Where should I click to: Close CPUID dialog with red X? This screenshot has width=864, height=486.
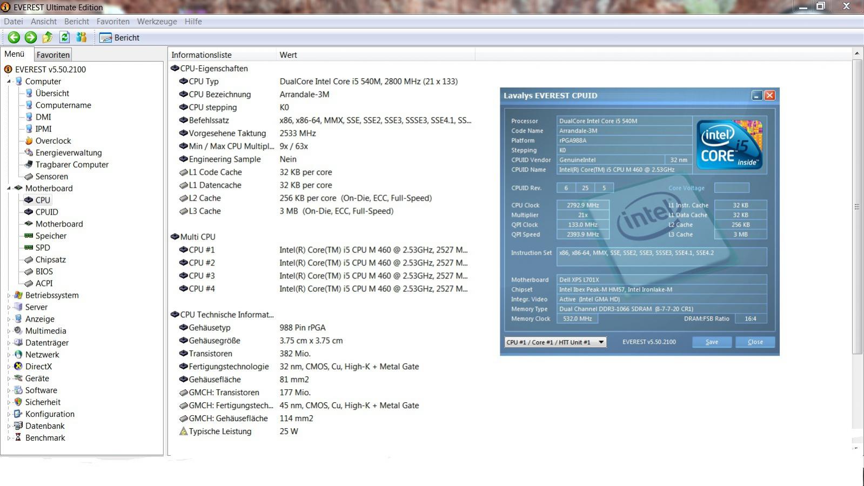tap(770, 95)
